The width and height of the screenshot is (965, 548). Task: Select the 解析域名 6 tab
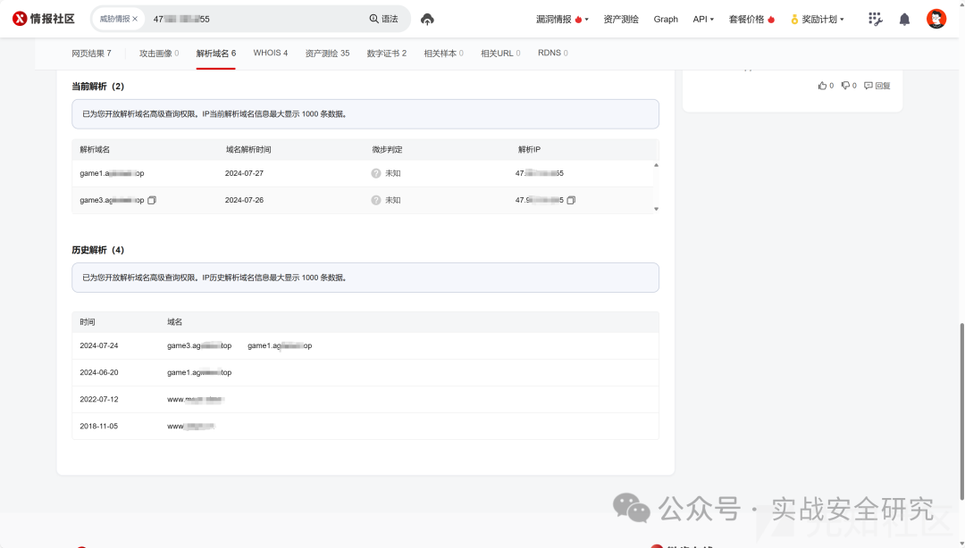(216, 54)
